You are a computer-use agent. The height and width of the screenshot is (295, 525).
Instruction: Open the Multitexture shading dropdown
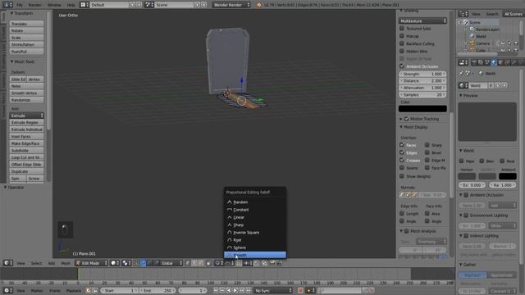tap(422, 20)
